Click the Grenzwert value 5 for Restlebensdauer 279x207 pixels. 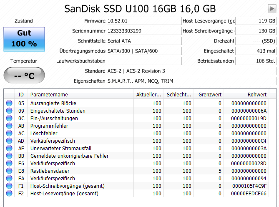click(x=220, y=171)
